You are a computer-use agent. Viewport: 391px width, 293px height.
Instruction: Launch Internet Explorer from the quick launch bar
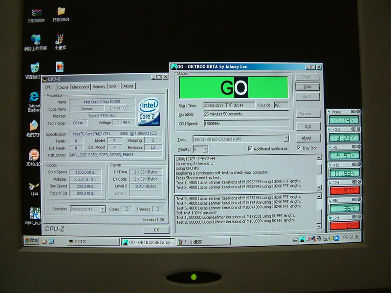click(51, 241)
